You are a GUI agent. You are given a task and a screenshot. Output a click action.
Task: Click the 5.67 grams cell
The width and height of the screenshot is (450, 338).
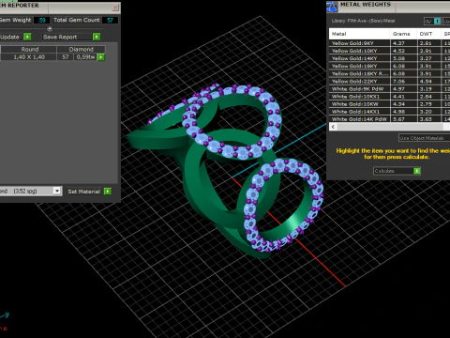[x=403, y=119]
